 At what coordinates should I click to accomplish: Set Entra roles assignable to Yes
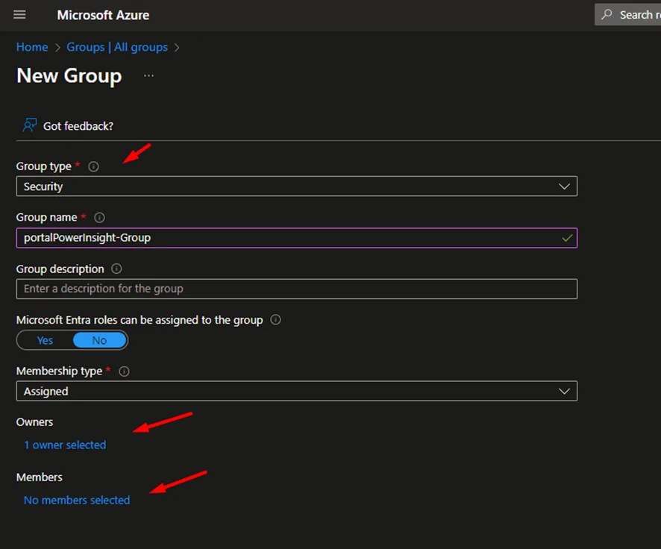pos(45,340)
